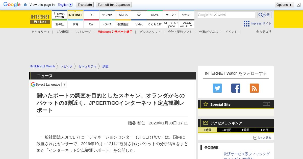
Task: Open the Car Watch tab
Action: point(91,24)
